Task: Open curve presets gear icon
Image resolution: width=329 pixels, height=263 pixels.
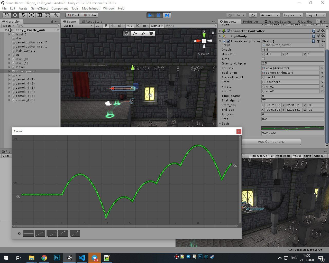Action: tap(20, 233)
